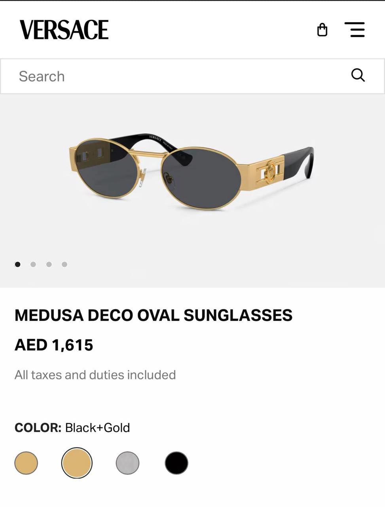This screenshot has width=385, height=507.
Task: Pick the selected Black+Gold swatch
Action: coord(77,463)
